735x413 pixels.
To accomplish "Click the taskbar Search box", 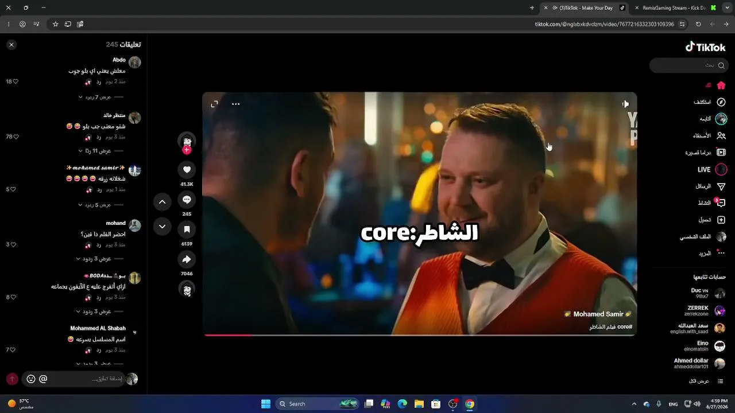I will pyautogui.click(x=318, y=404).
